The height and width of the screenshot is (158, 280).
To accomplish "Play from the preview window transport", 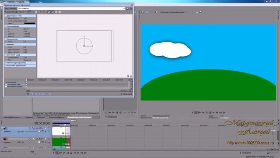I will click(x=203, y=112).
